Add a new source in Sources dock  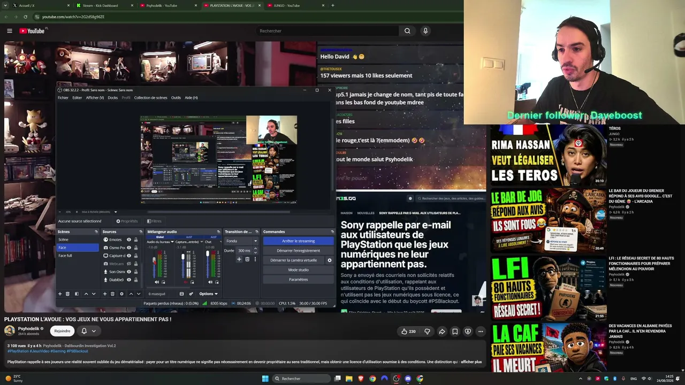pos(105,294)
